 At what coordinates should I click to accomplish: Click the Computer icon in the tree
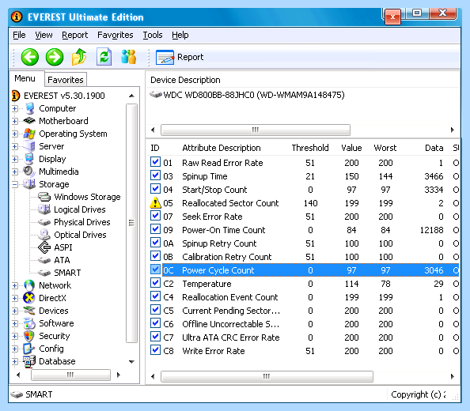(x=30, y=108)
